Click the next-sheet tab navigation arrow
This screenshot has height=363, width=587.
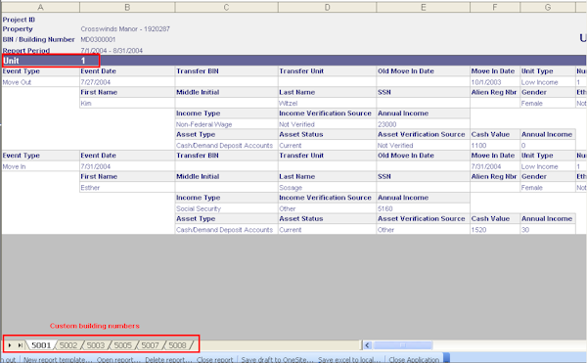click(10, 345)
